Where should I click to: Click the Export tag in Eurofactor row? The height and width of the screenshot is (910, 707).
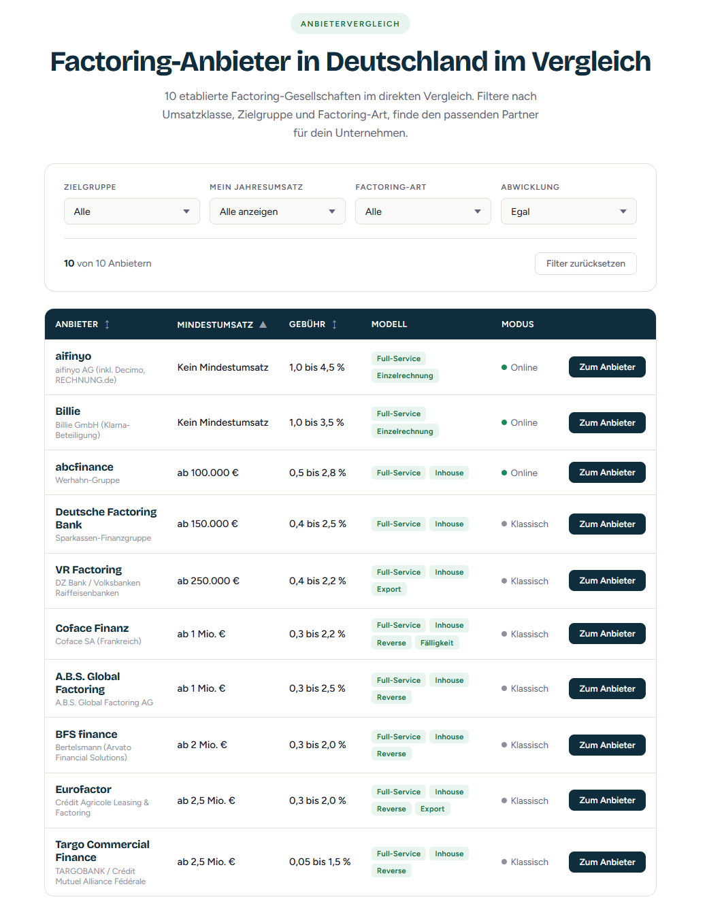tap(432, 809)
